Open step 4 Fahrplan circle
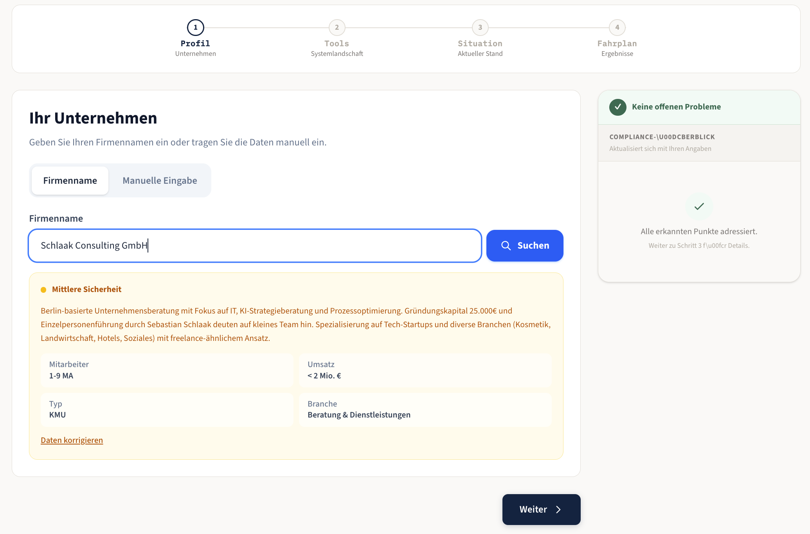 click(x=617, y=28)
